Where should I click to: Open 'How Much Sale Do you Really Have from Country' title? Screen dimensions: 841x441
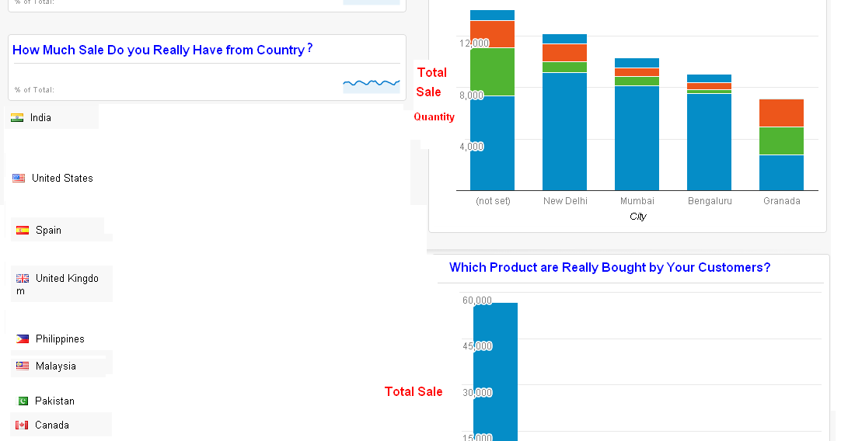[162, 50]
